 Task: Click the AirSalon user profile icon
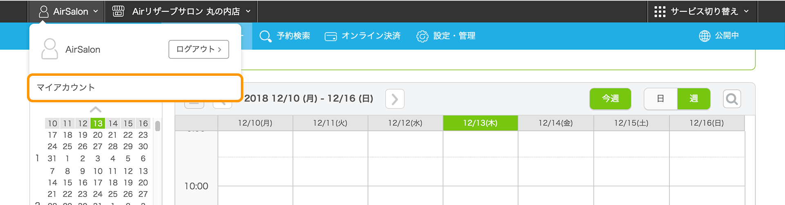43,11
